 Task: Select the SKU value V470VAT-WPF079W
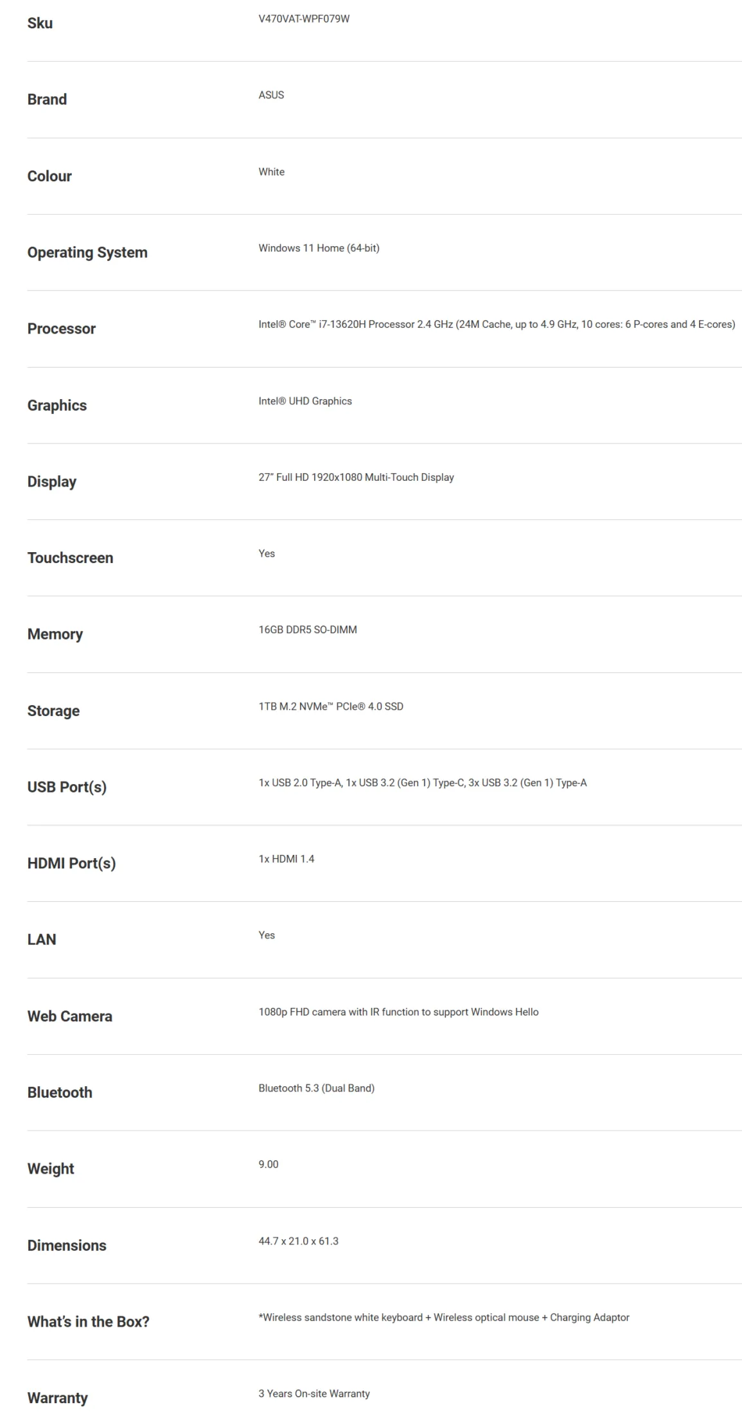(304, 19)
